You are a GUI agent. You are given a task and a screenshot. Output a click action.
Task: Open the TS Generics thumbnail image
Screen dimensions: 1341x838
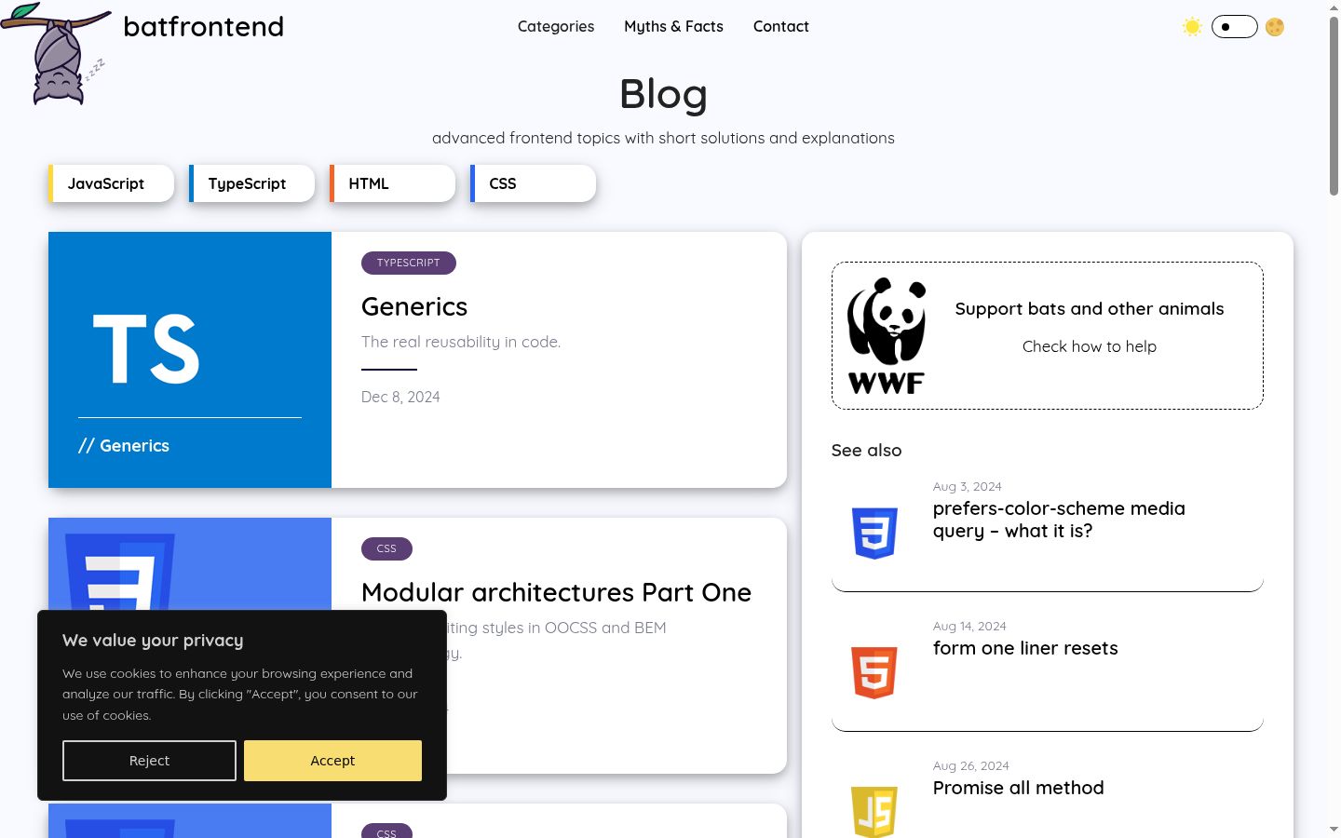[190, 359]
